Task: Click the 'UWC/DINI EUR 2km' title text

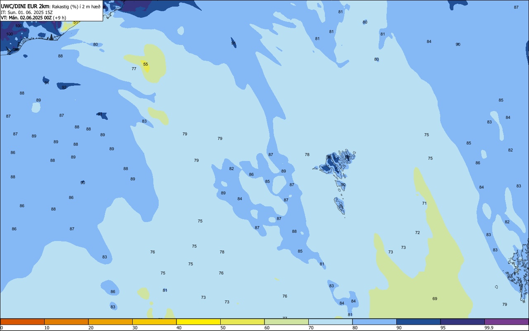Action: 25,6
